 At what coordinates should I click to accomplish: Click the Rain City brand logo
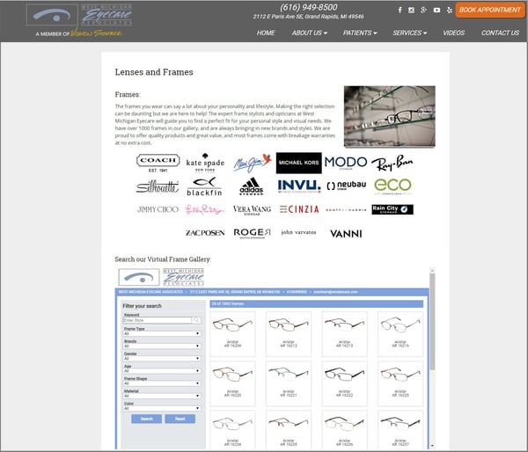coord(392,209)
